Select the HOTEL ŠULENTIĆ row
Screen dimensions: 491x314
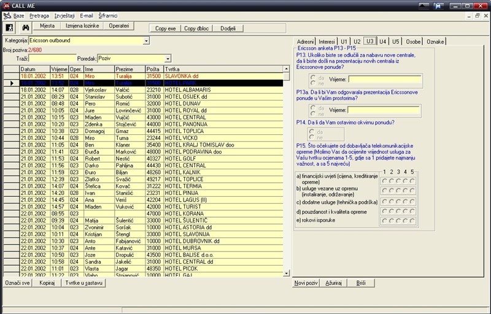point(151,221)
